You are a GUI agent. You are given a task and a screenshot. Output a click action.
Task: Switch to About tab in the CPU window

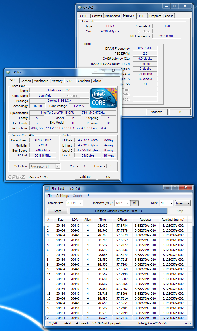click(97, 81)
